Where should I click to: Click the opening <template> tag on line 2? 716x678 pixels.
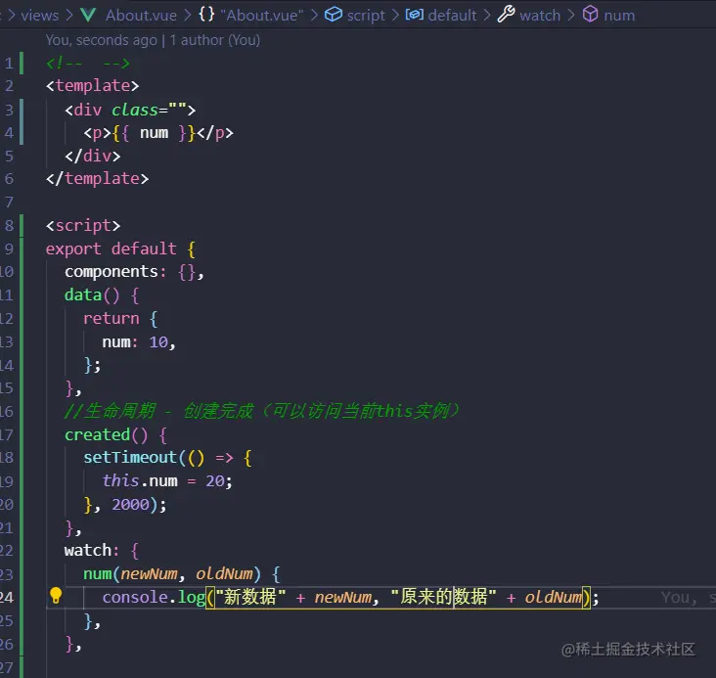click(92, 86)
